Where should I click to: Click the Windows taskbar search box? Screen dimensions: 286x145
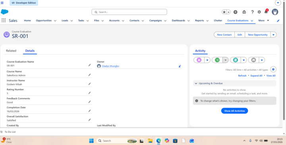tap(117, 141)
